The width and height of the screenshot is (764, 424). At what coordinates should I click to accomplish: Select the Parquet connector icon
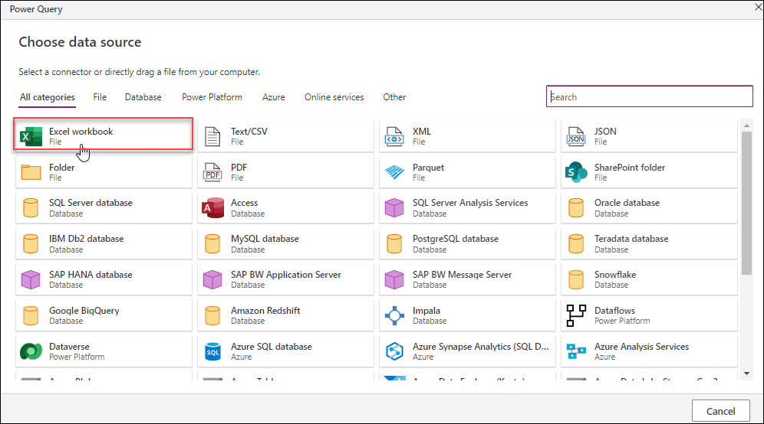click(x=394, y=172)
